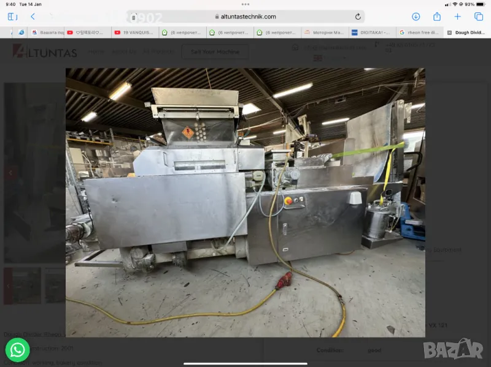Show the tab overview grid
491x367 pixels.
tap(479, 17)
